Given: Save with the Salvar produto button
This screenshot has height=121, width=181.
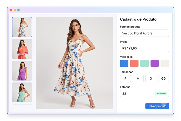Looking at the screenshot, I should [157, 106].
